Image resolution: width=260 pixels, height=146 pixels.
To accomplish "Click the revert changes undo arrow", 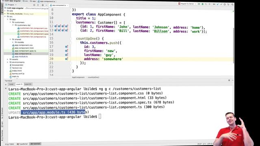I will pyautogui.click(x=228, y=4).
